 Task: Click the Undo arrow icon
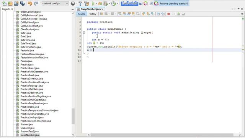[x=30, y=3]
